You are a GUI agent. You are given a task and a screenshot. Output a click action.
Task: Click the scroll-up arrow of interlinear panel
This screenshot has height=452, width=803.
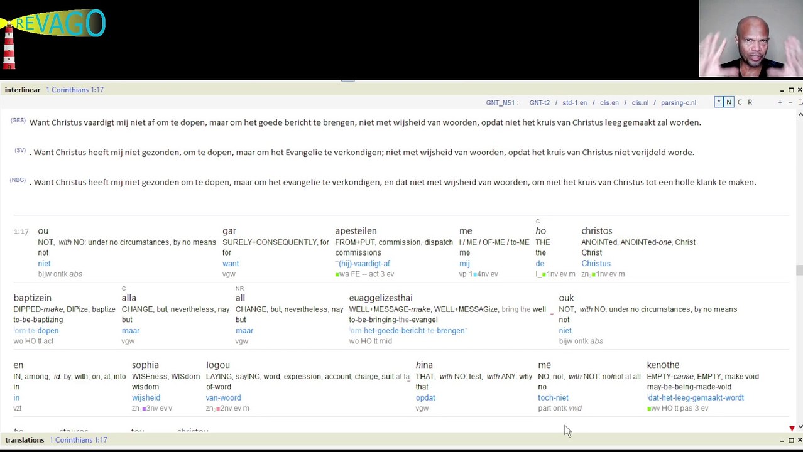tap(799, 115)
